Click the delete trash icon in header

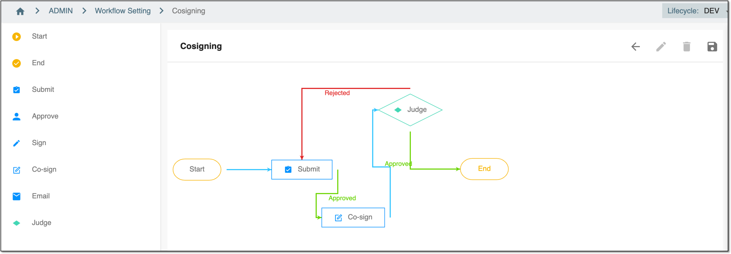click(687, 47)
